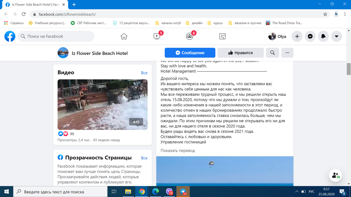Open The Road Dress bookmark

284,23
